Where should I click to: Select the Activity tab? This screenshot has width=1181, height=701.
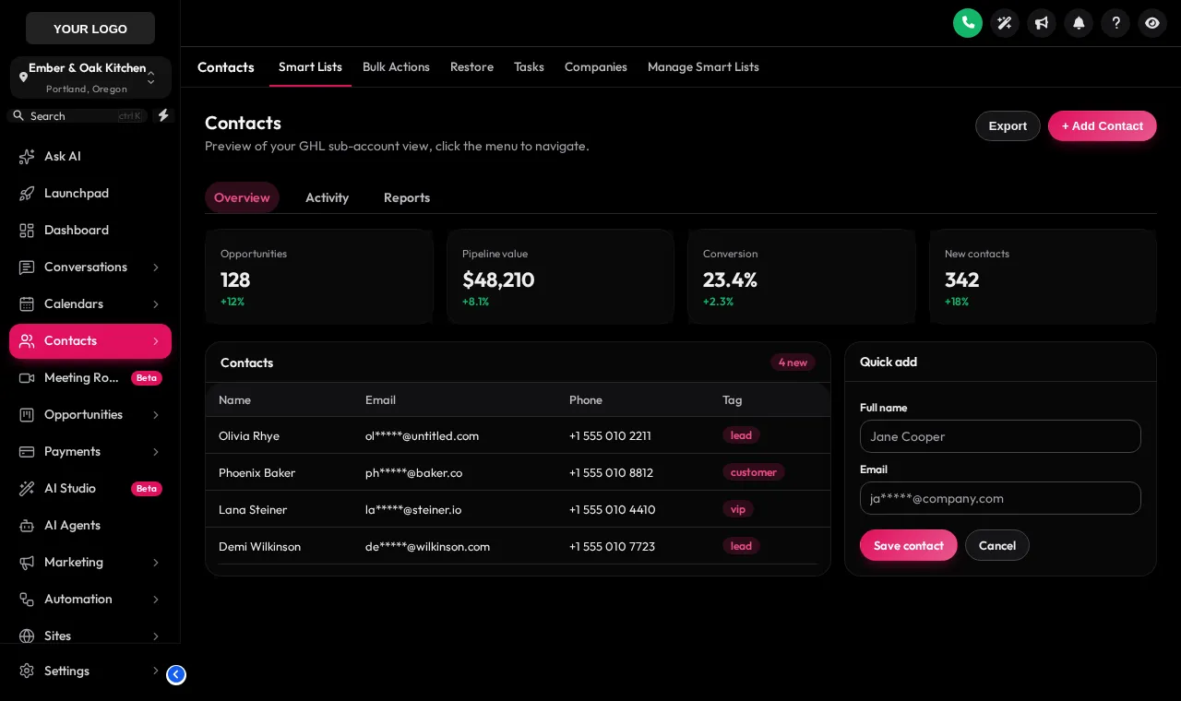(x=327, y=197)
